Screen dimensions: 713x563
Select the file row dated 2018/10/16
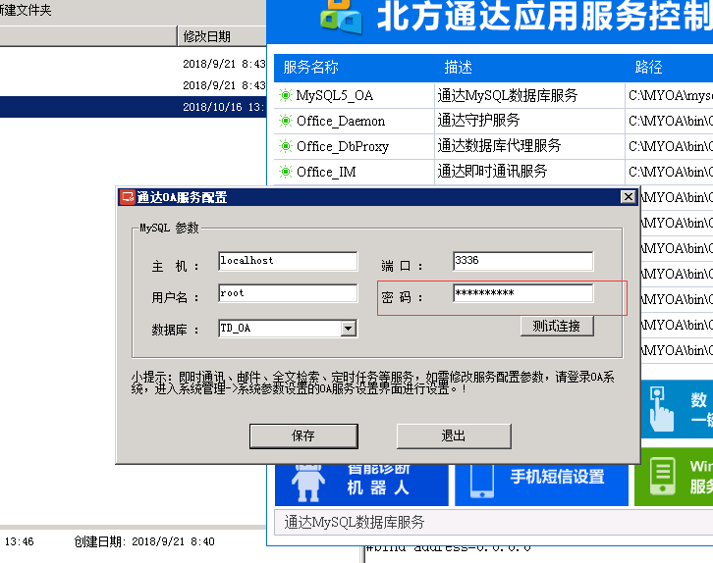[x=133, y=107]
